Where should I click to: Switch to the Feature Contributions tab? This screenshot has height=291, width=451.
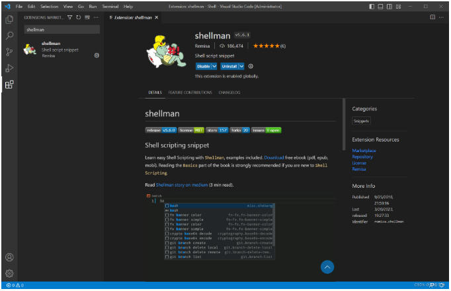(x=190, y=93)
